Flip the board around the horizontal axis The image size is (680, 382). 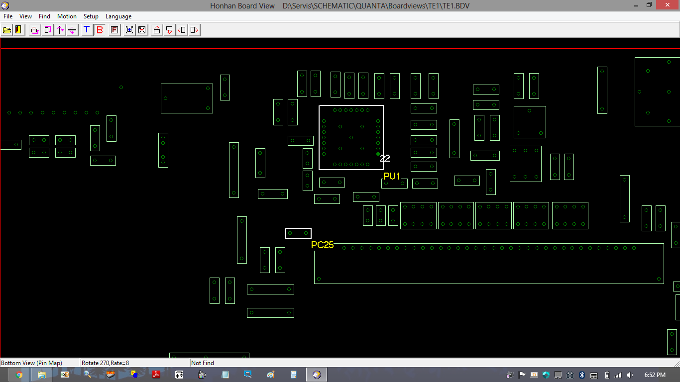[x=73, y=30]
